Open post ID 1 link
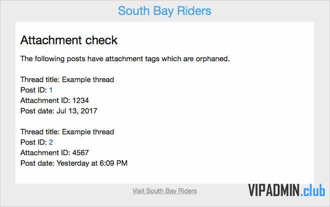Image resolution: width=330 pixels, height=207 pixels. click(x=51, y=90)
